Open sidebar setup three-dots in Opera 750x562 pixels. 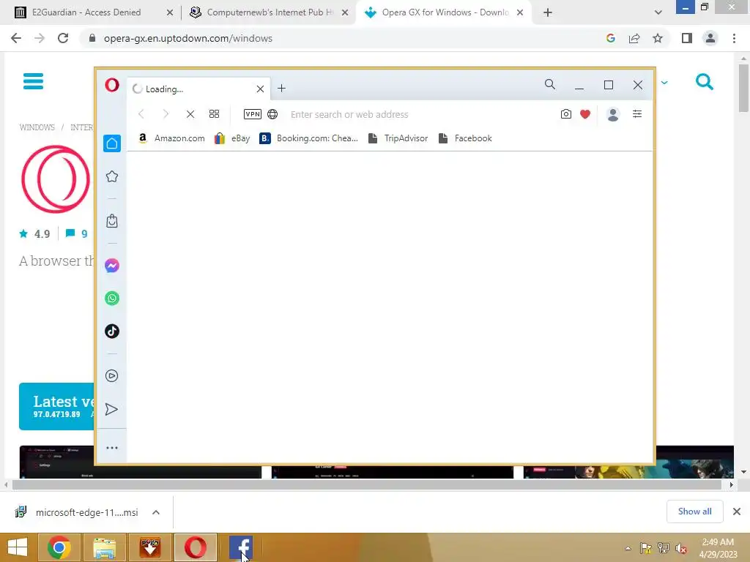pyautogui.click(x=112, y=448)
